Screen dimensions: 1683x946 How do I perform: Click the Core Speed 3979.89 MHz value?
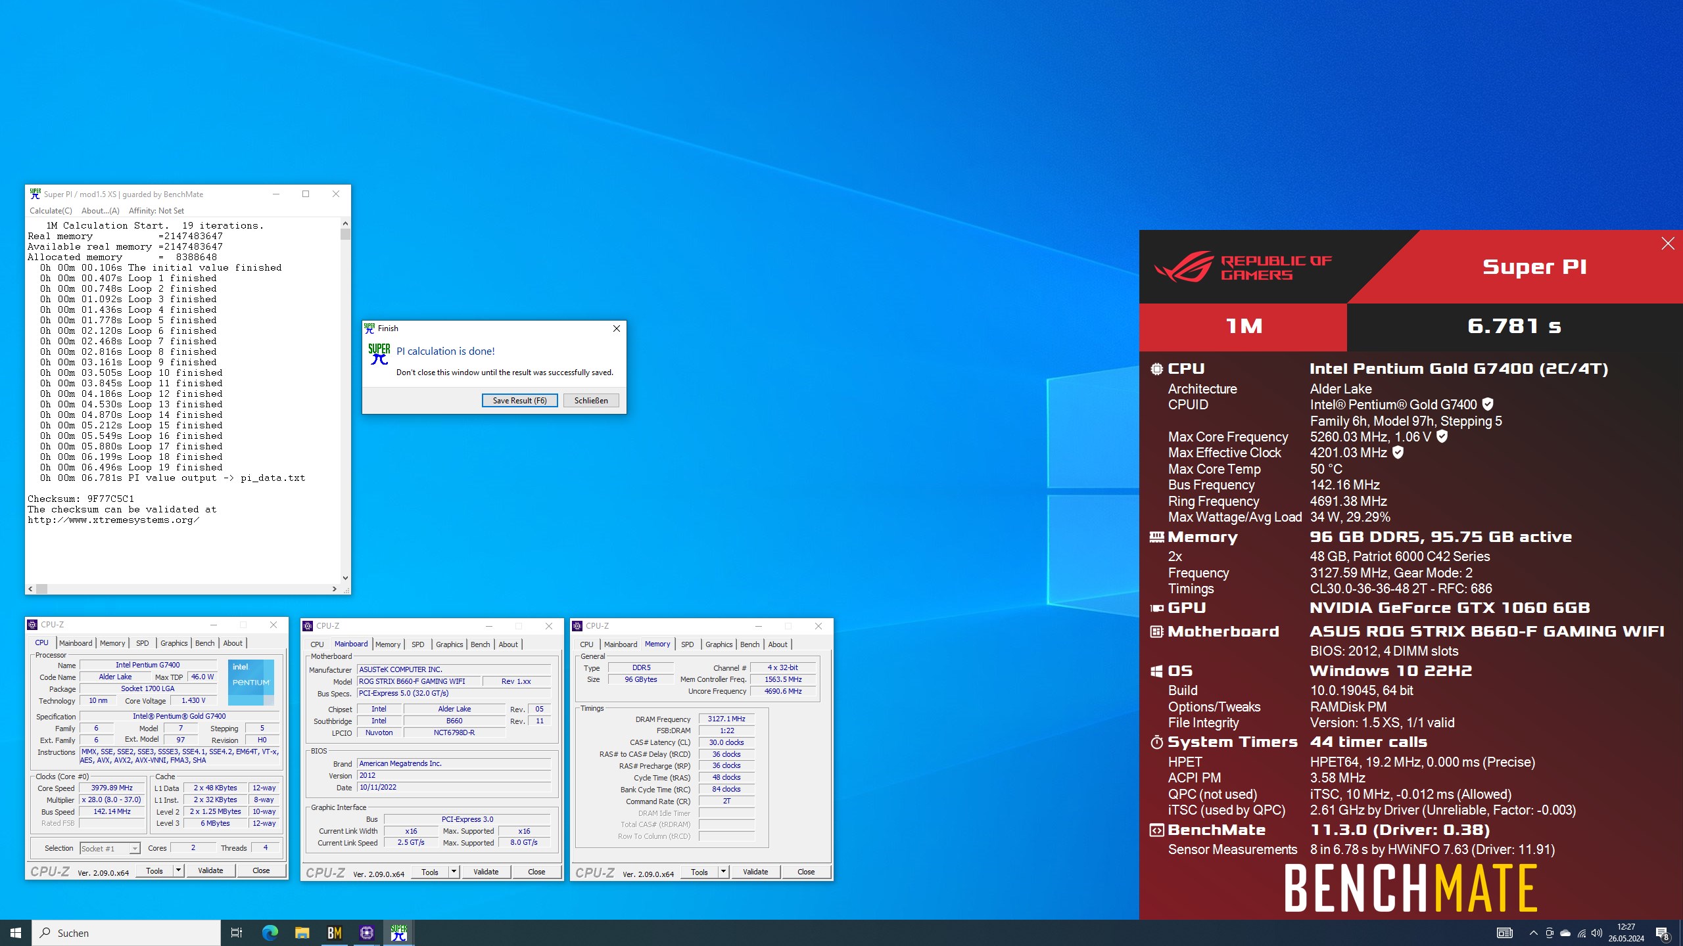(112, 788)
